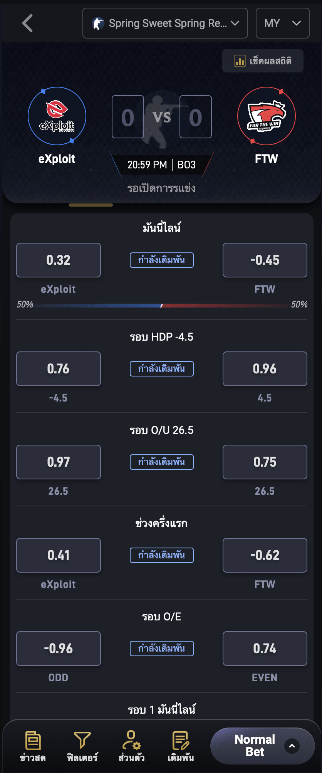Click the 50% betting distribution bar
The image size is (322, 773).
[162, 305]
